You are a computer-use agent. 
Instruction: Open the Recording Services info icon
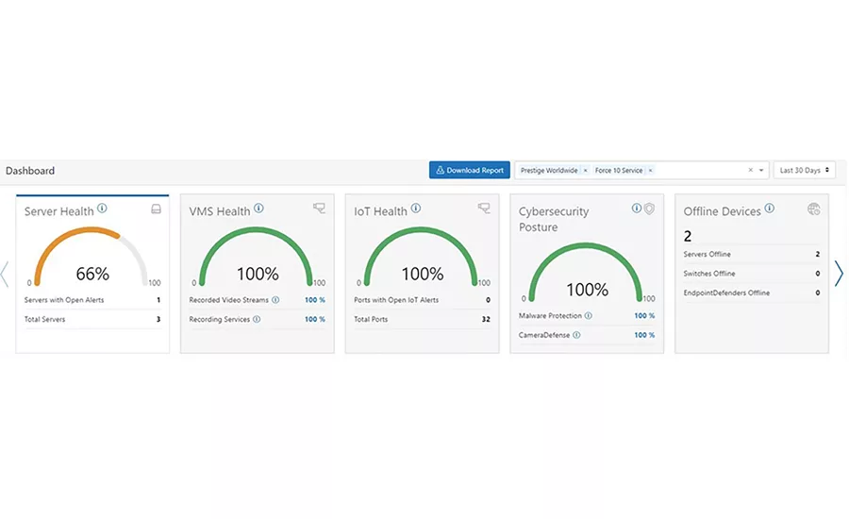coord(257,319)
